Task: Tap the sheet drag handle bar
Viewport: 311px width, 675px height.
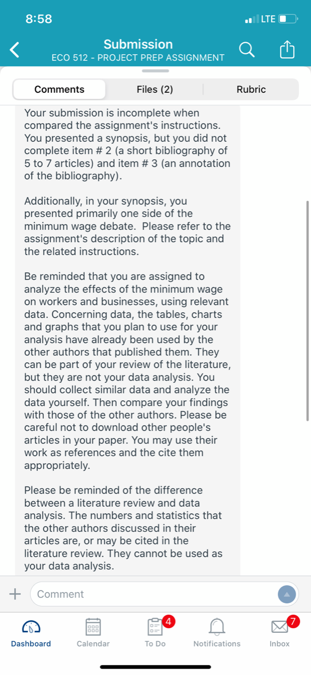Action: 155,71
